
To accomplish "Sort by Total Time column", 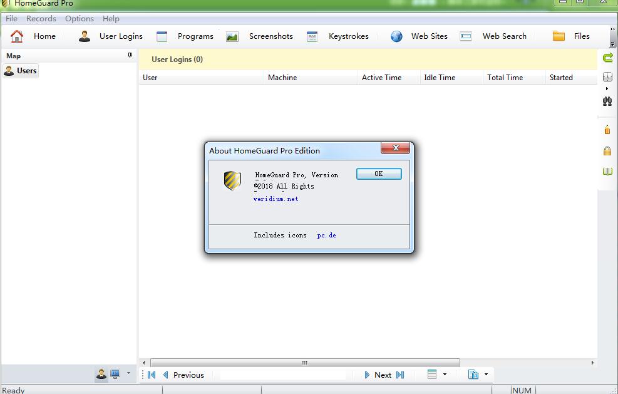I will (x=514, y=78).
